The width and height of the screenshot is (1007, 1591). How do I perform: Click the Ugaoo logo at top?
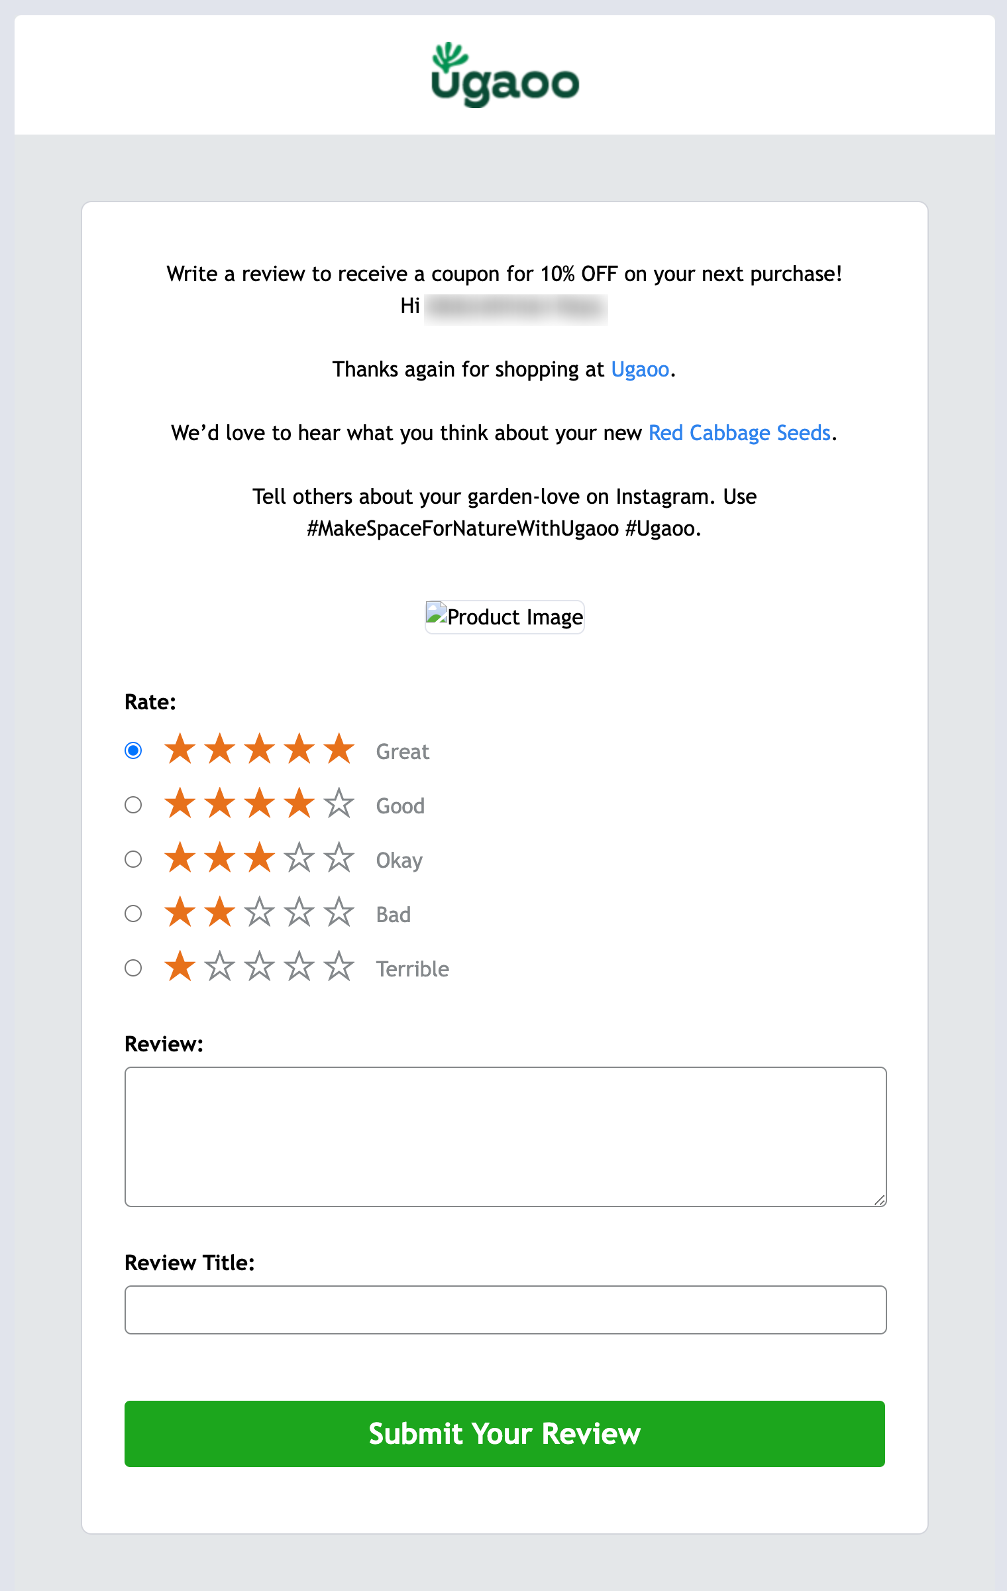pyautogui.click(x=505, y=76)
